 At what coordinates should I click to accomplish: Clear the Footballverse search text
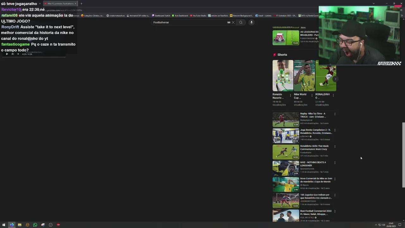(233, 22)
